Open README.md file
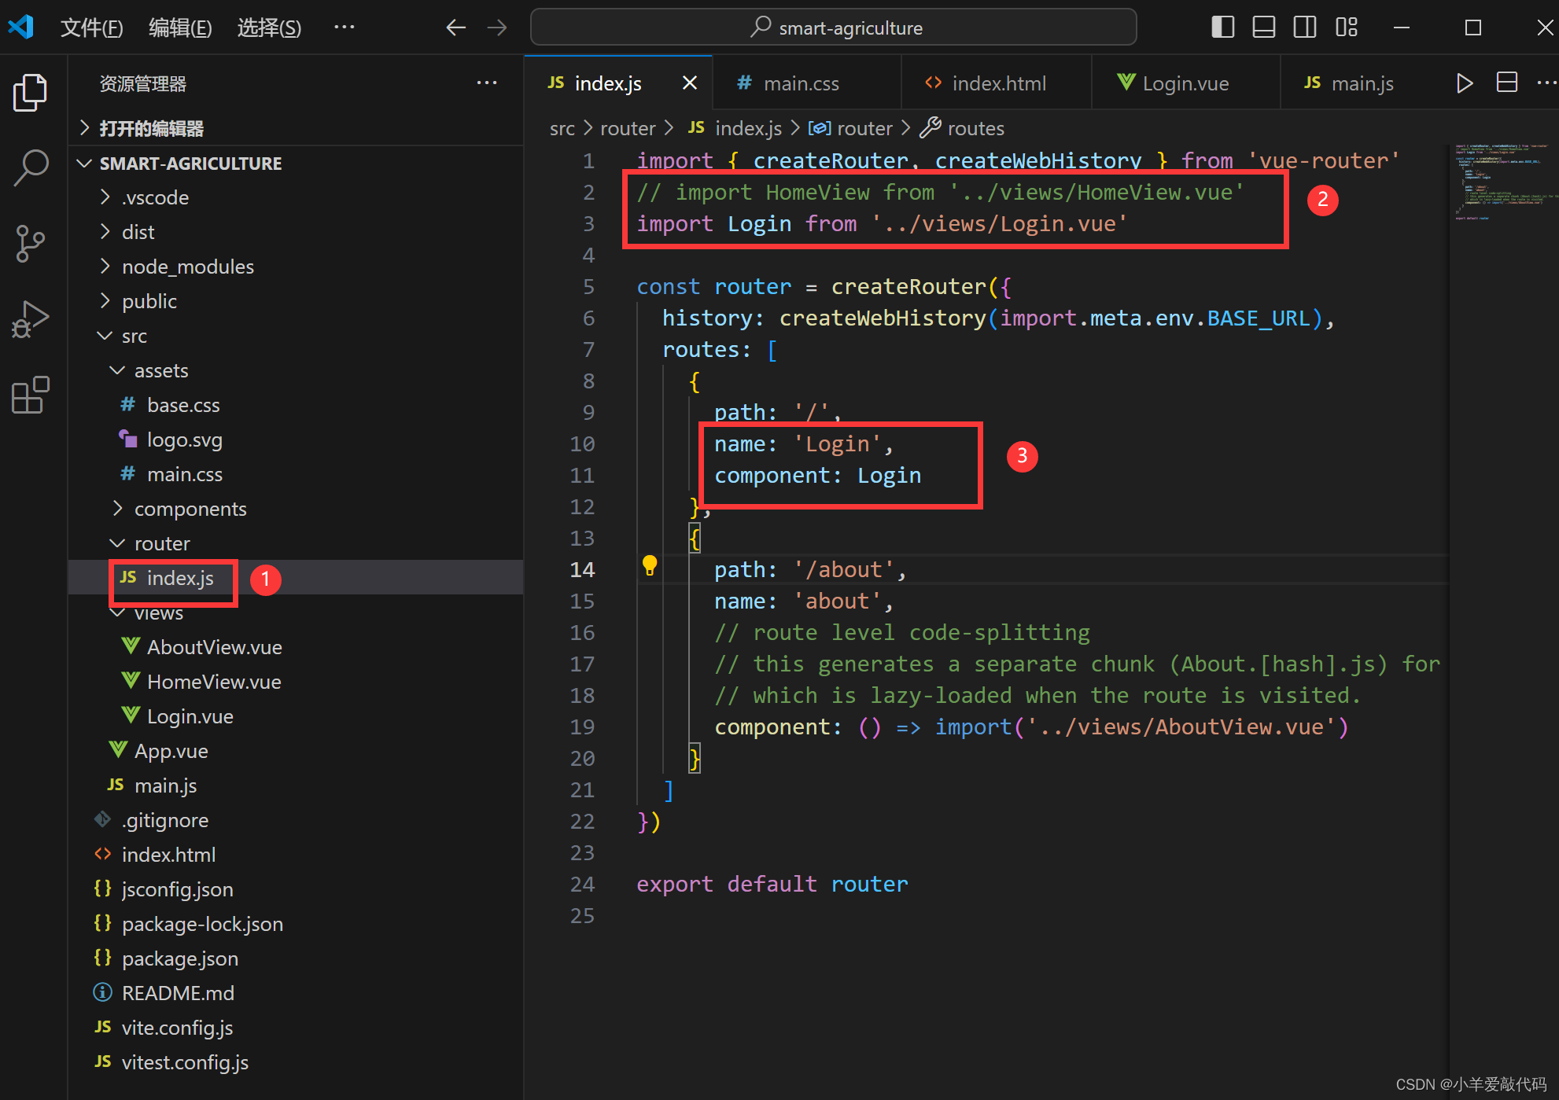This screenshot has height=1100, width=1559. click(295, 993)
